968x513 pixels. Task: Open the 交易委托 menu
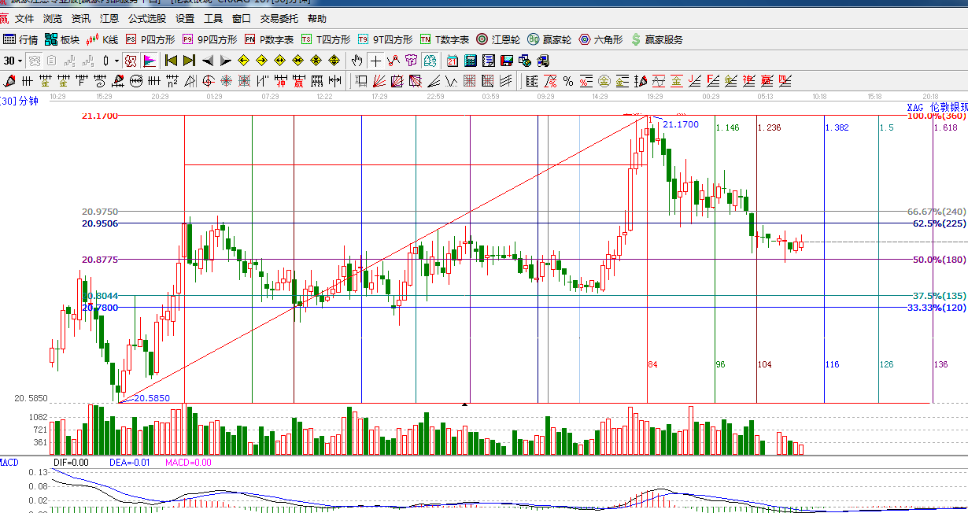[x=279, y=19]
